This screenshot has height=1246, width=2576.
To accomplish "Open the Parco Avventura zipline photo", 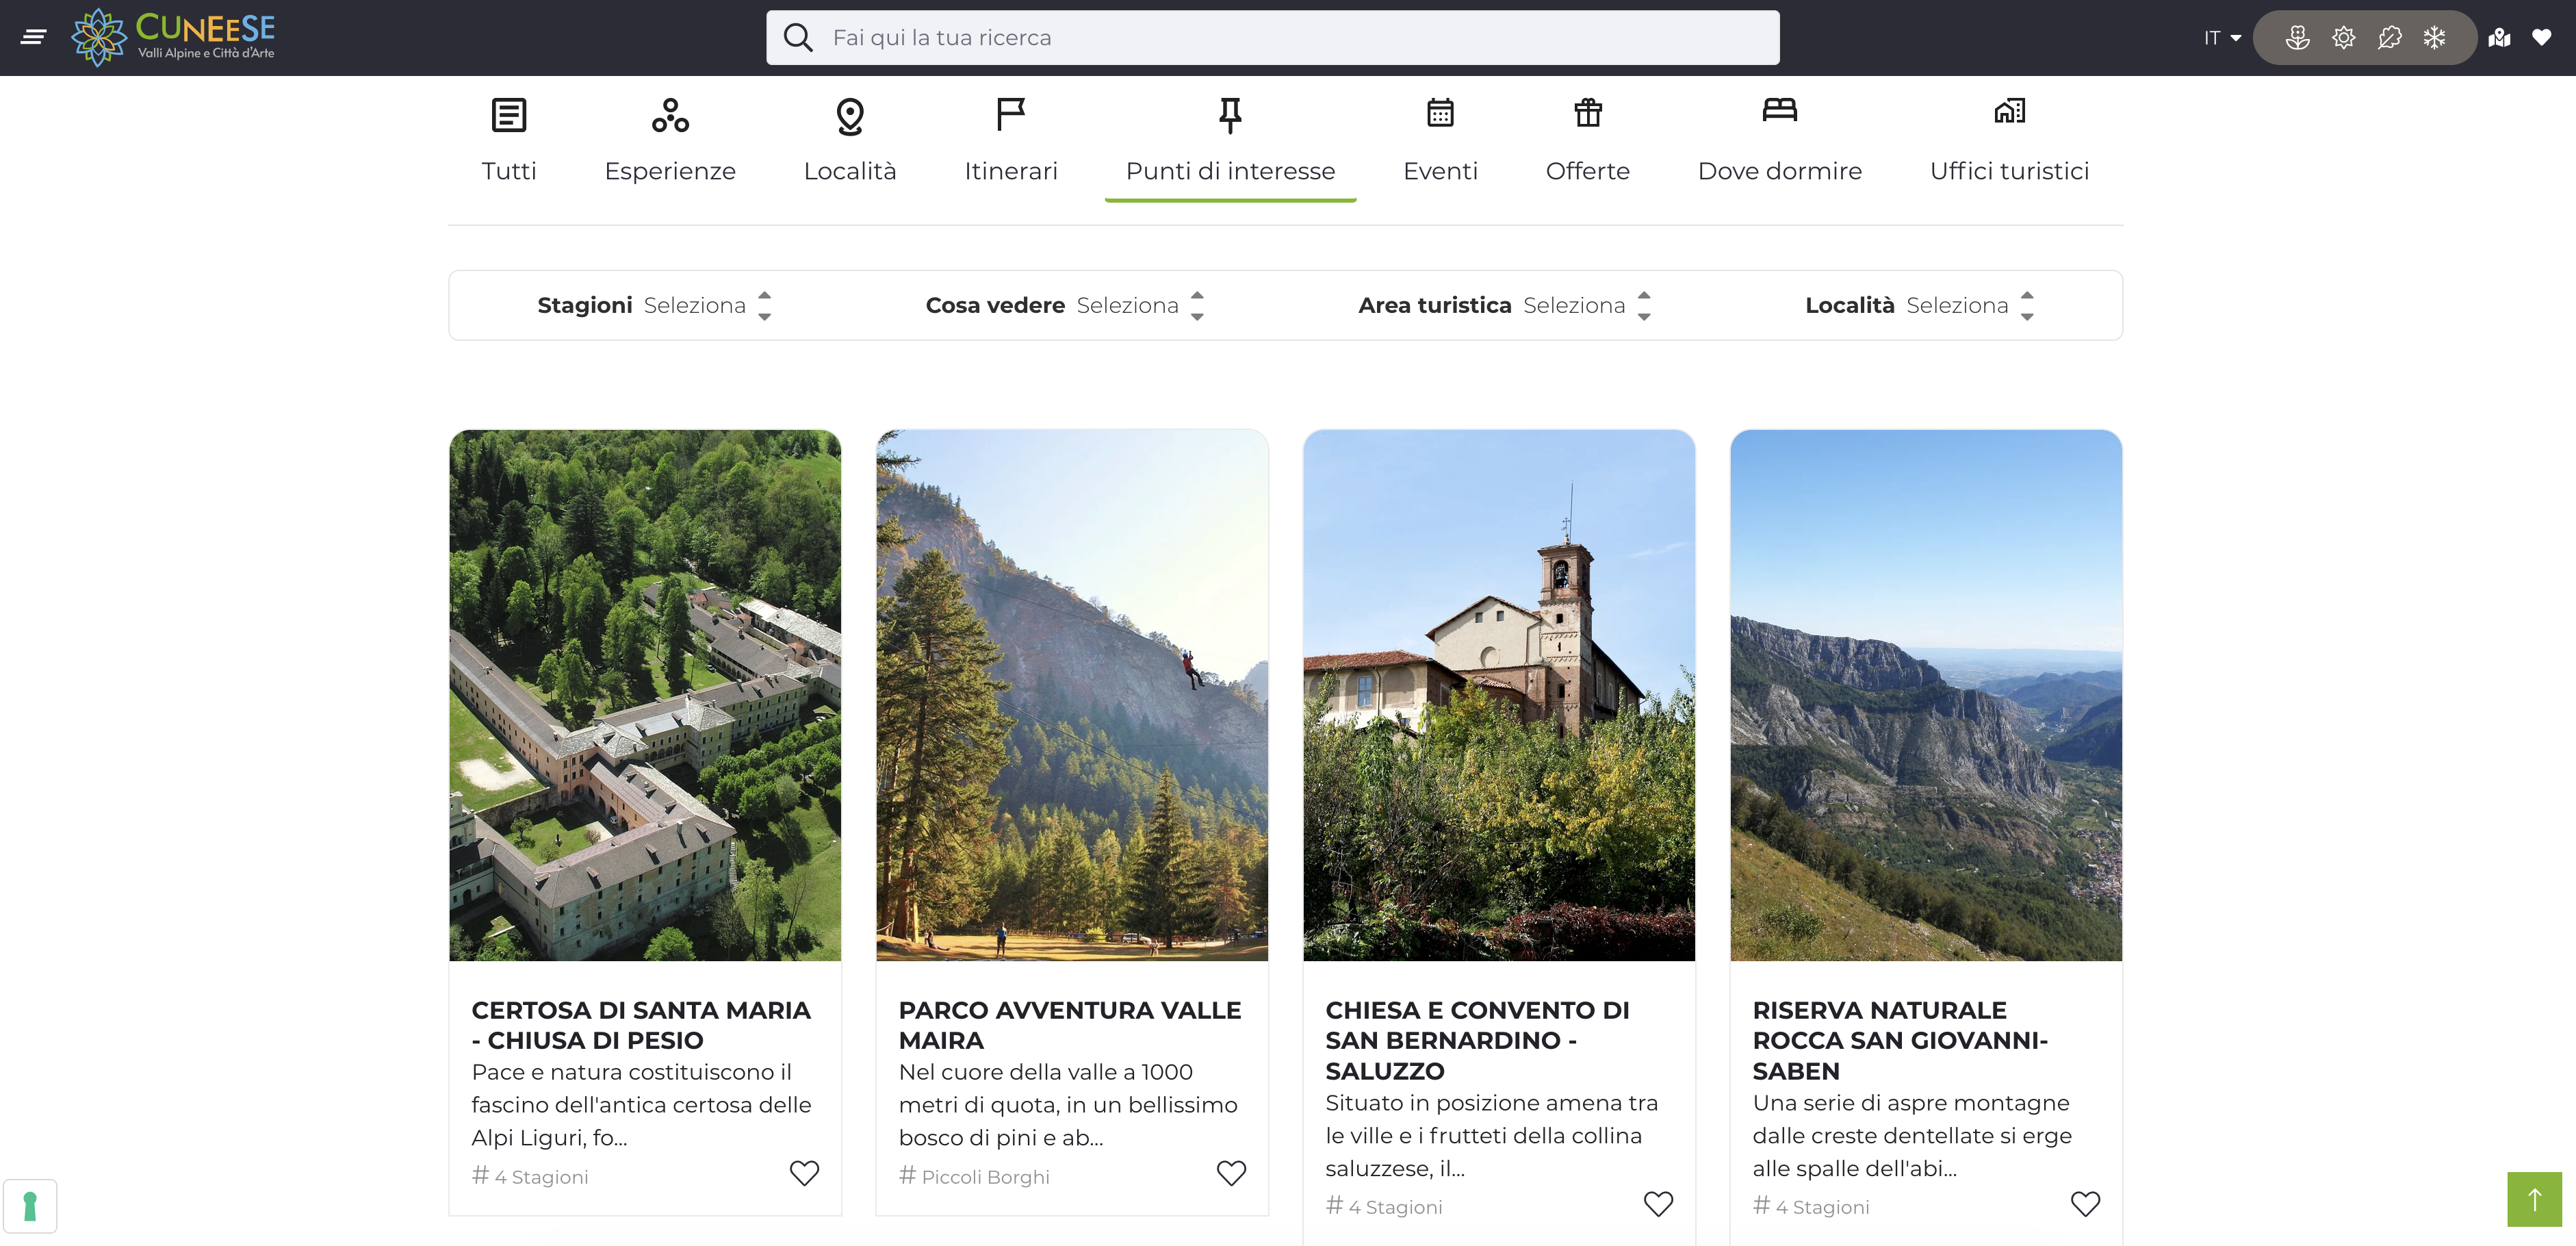I will (x=1072, y=696).
